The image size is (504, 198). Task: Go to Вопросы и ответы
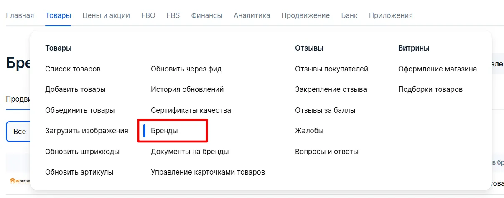coord(326,152)
